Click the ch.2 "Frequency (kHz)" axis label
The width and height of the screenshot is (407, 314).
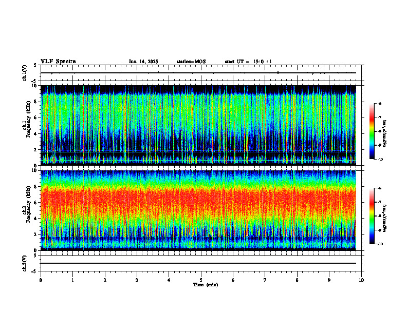coord(28,204)
